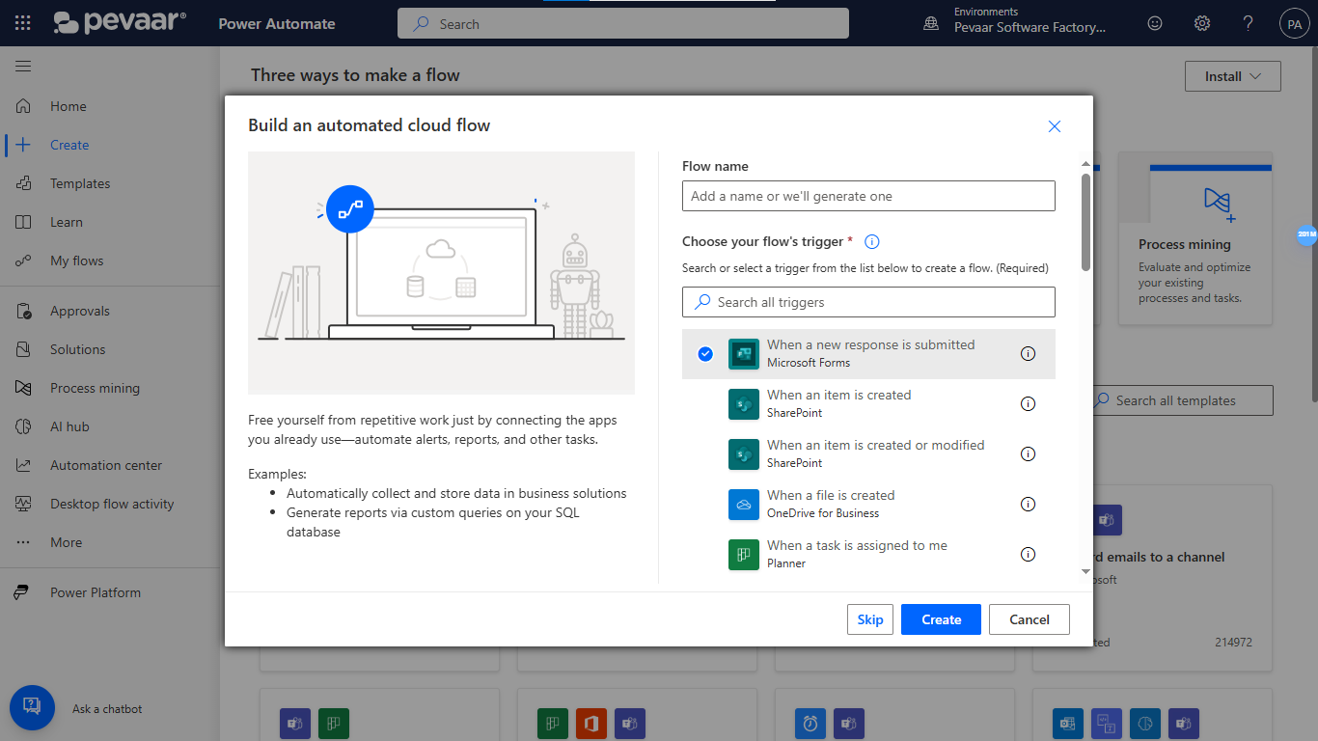Open Solutions in the sidebar
This screenshot has height=741, width=1318.
77,349
